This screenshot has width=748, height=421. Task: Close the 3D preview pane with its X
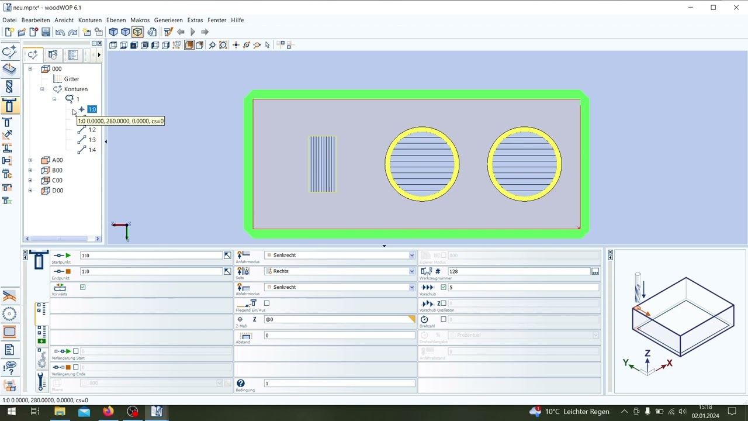tap(610, 252)
